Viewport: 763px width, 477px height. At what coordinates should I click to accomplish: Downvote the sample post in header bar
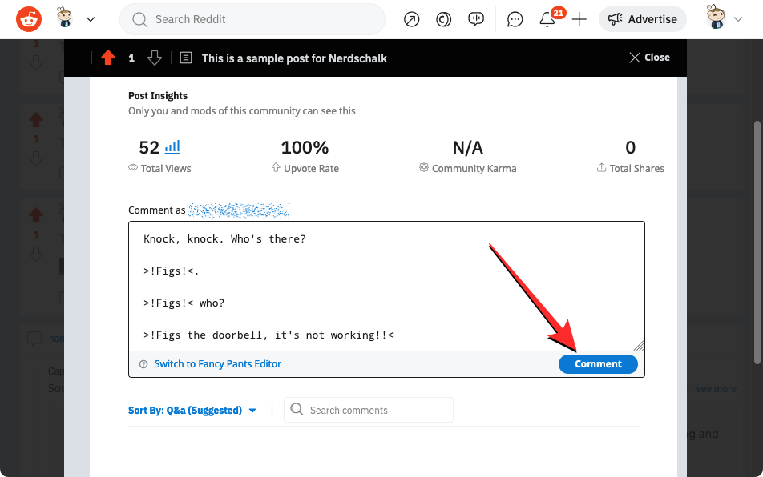pos(155,58)
